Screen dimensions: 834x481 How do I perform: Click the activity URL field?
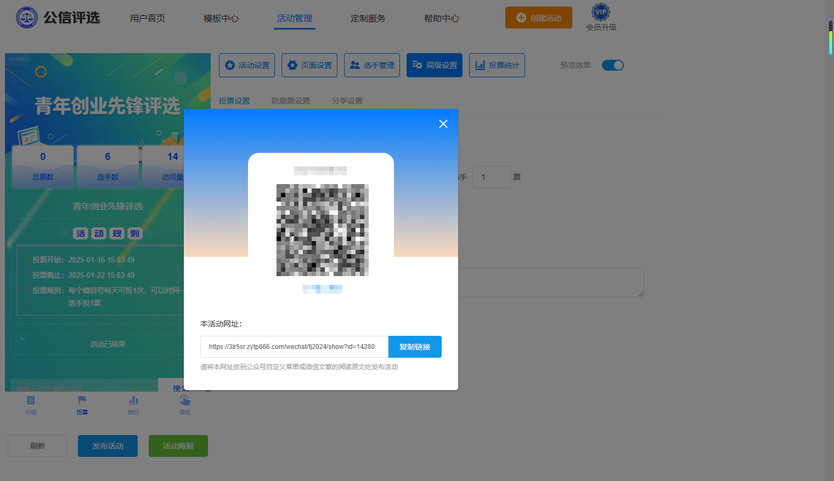coord(294,347)
